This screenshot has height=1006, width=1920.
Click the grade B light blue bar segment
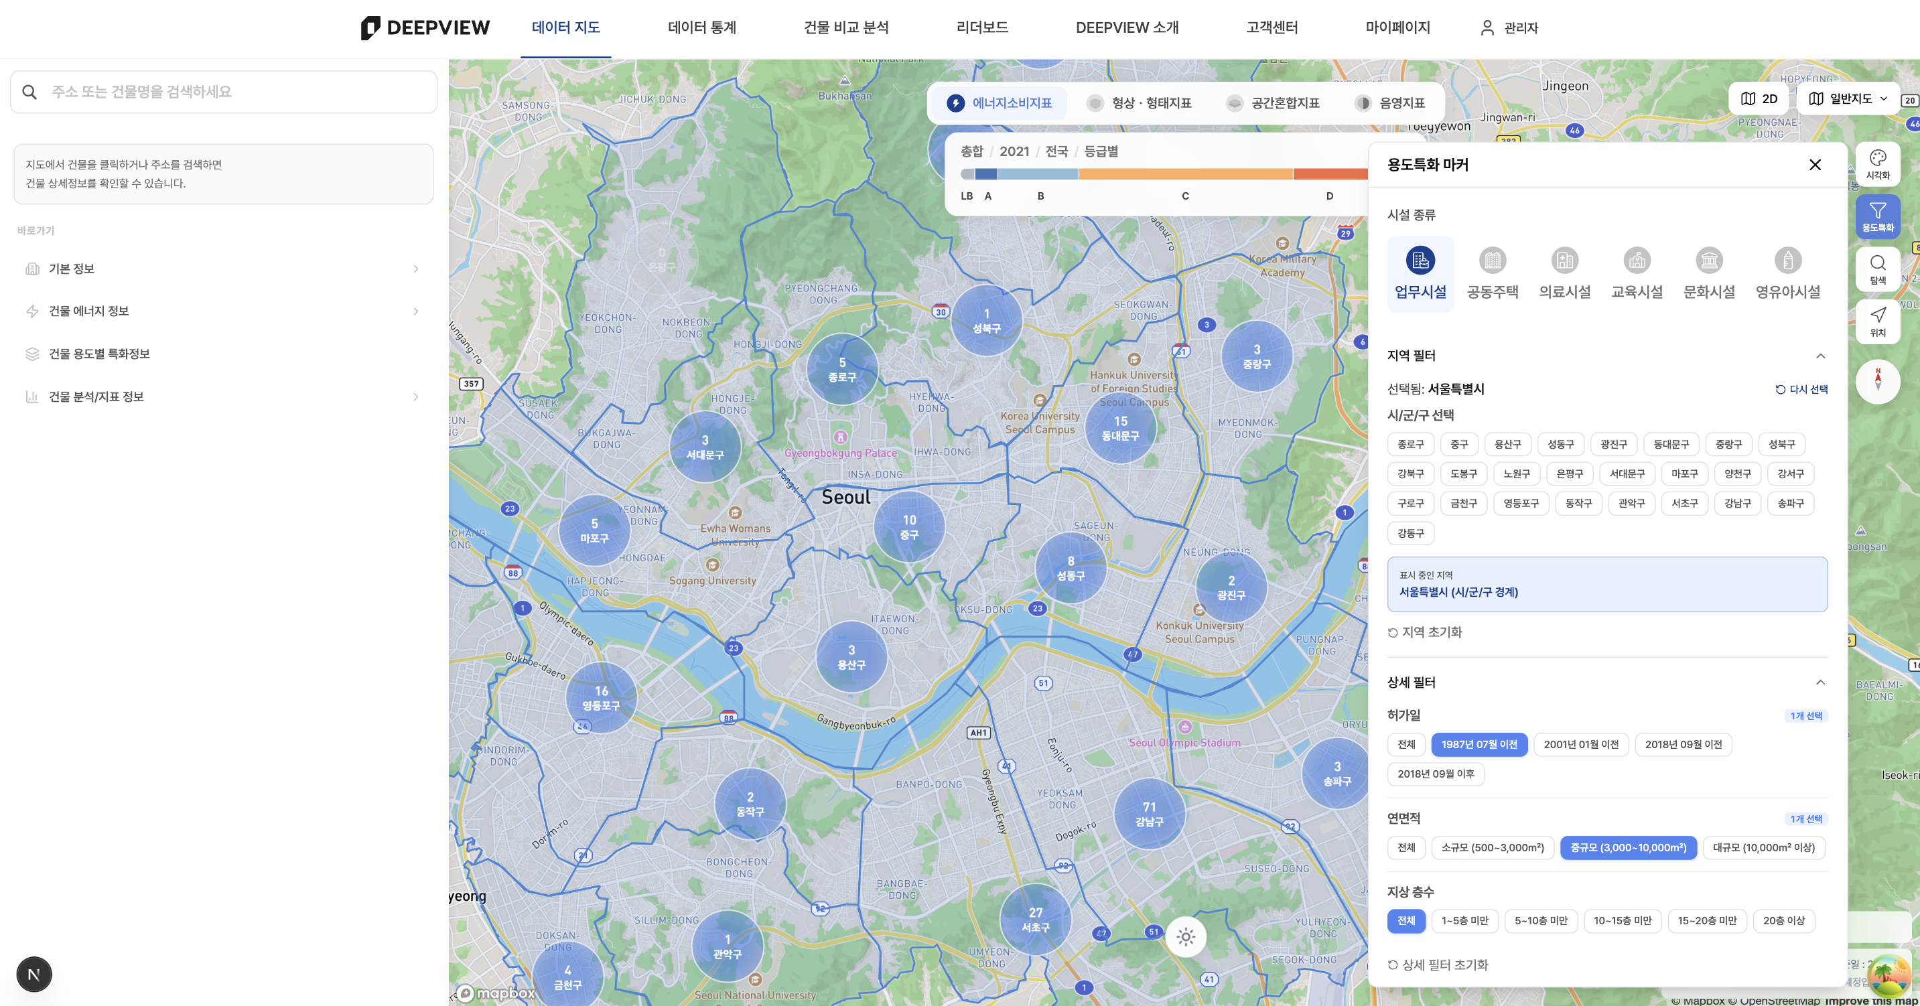pos(1038,173)
